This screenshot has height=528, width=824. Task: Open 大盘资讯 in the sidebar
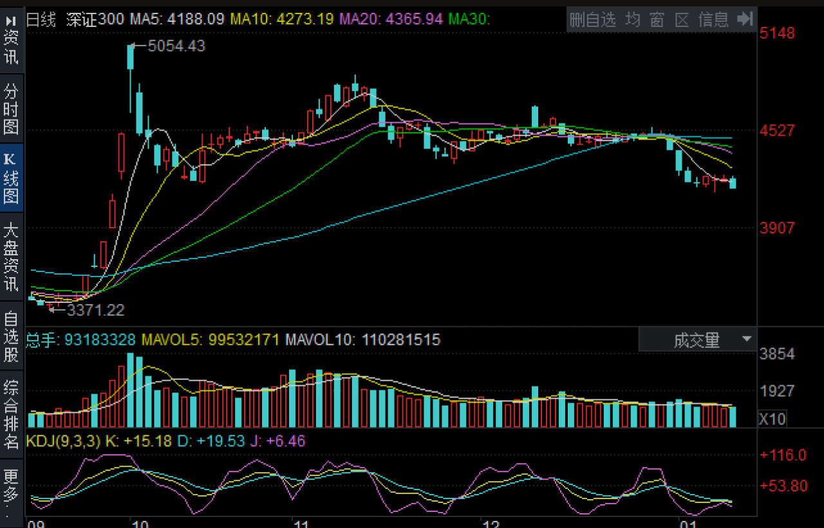tap(11, 257)
